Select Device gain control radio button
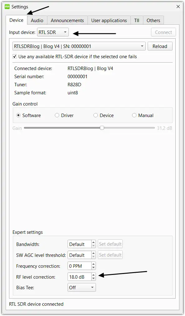This screenshot has width=185, height=316. pos(96,115)
